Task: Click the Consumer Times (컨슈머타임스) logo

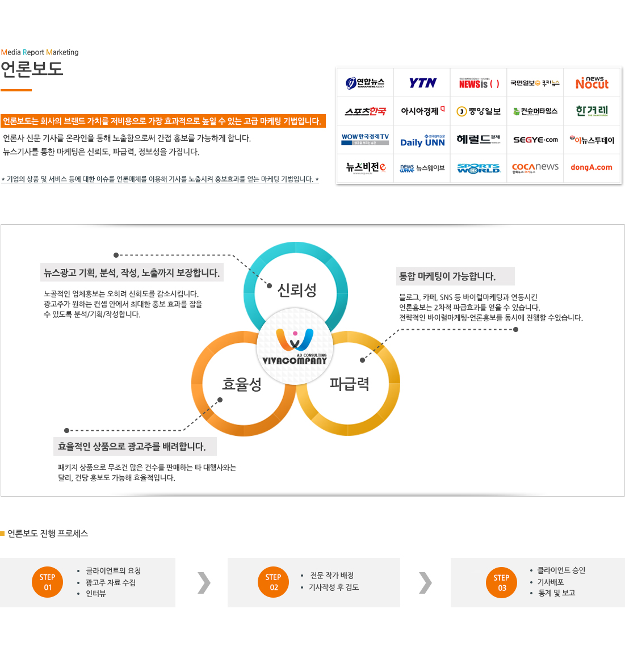Action: pyautogui.click(x=535, y=111)
